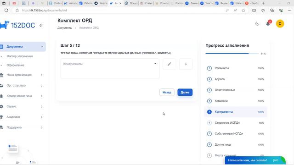This screenshot has width=294, height=165.
Task: Open the browser collections icon
Action: tap(272, 10)
